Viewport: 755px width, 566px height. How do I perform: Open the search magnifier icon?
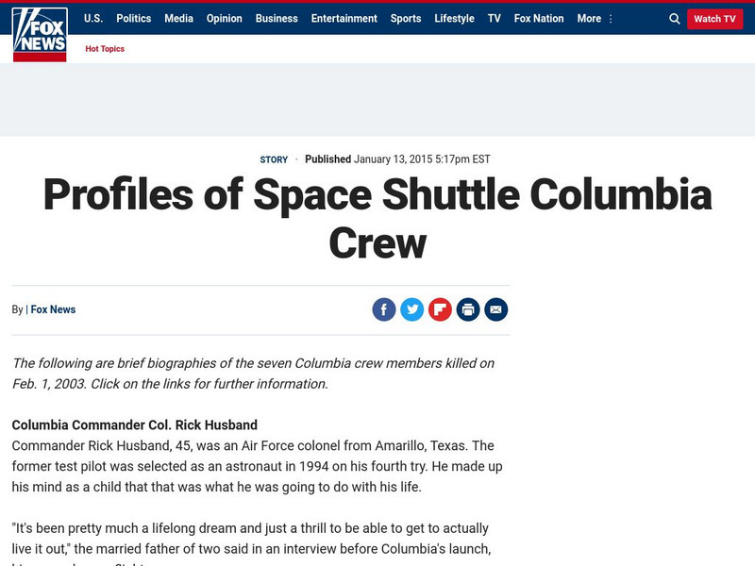[x=674, y=19]
